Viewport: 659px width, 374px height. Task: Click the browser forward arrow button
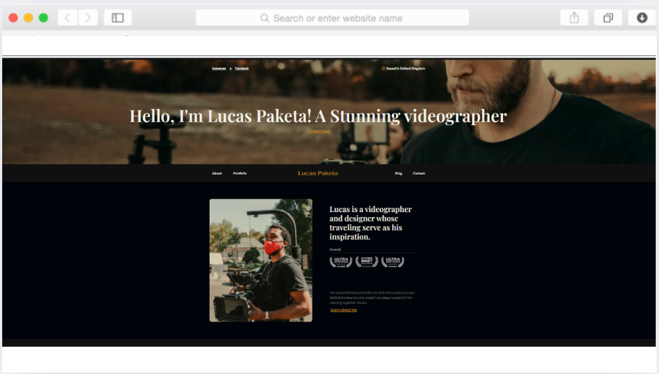point(88,18)
